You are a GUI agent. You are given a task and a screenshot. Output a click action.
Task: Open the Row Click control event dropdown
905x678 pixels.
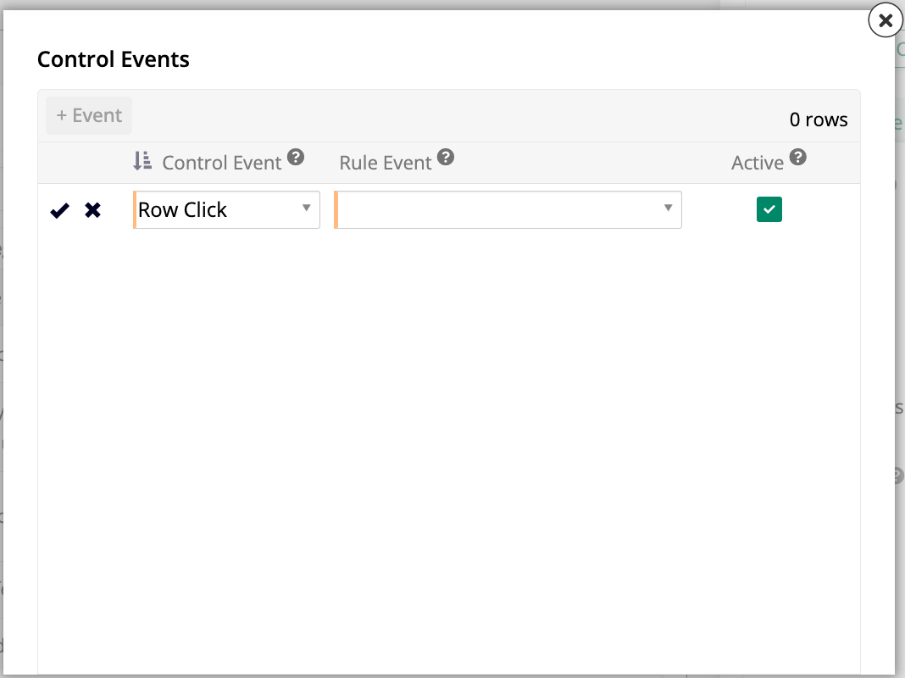pos(226,210)
